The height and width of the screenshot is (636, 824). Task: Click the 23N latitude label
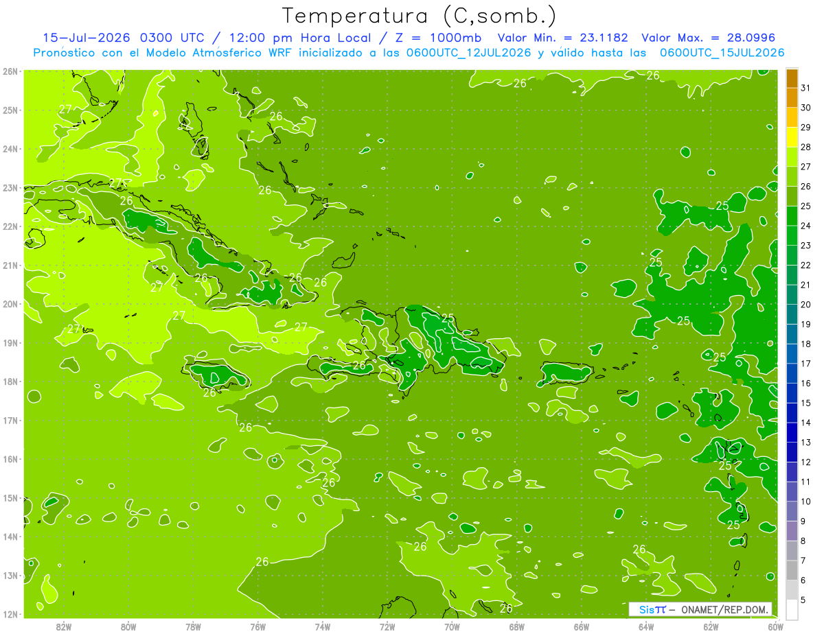point(10,188)
